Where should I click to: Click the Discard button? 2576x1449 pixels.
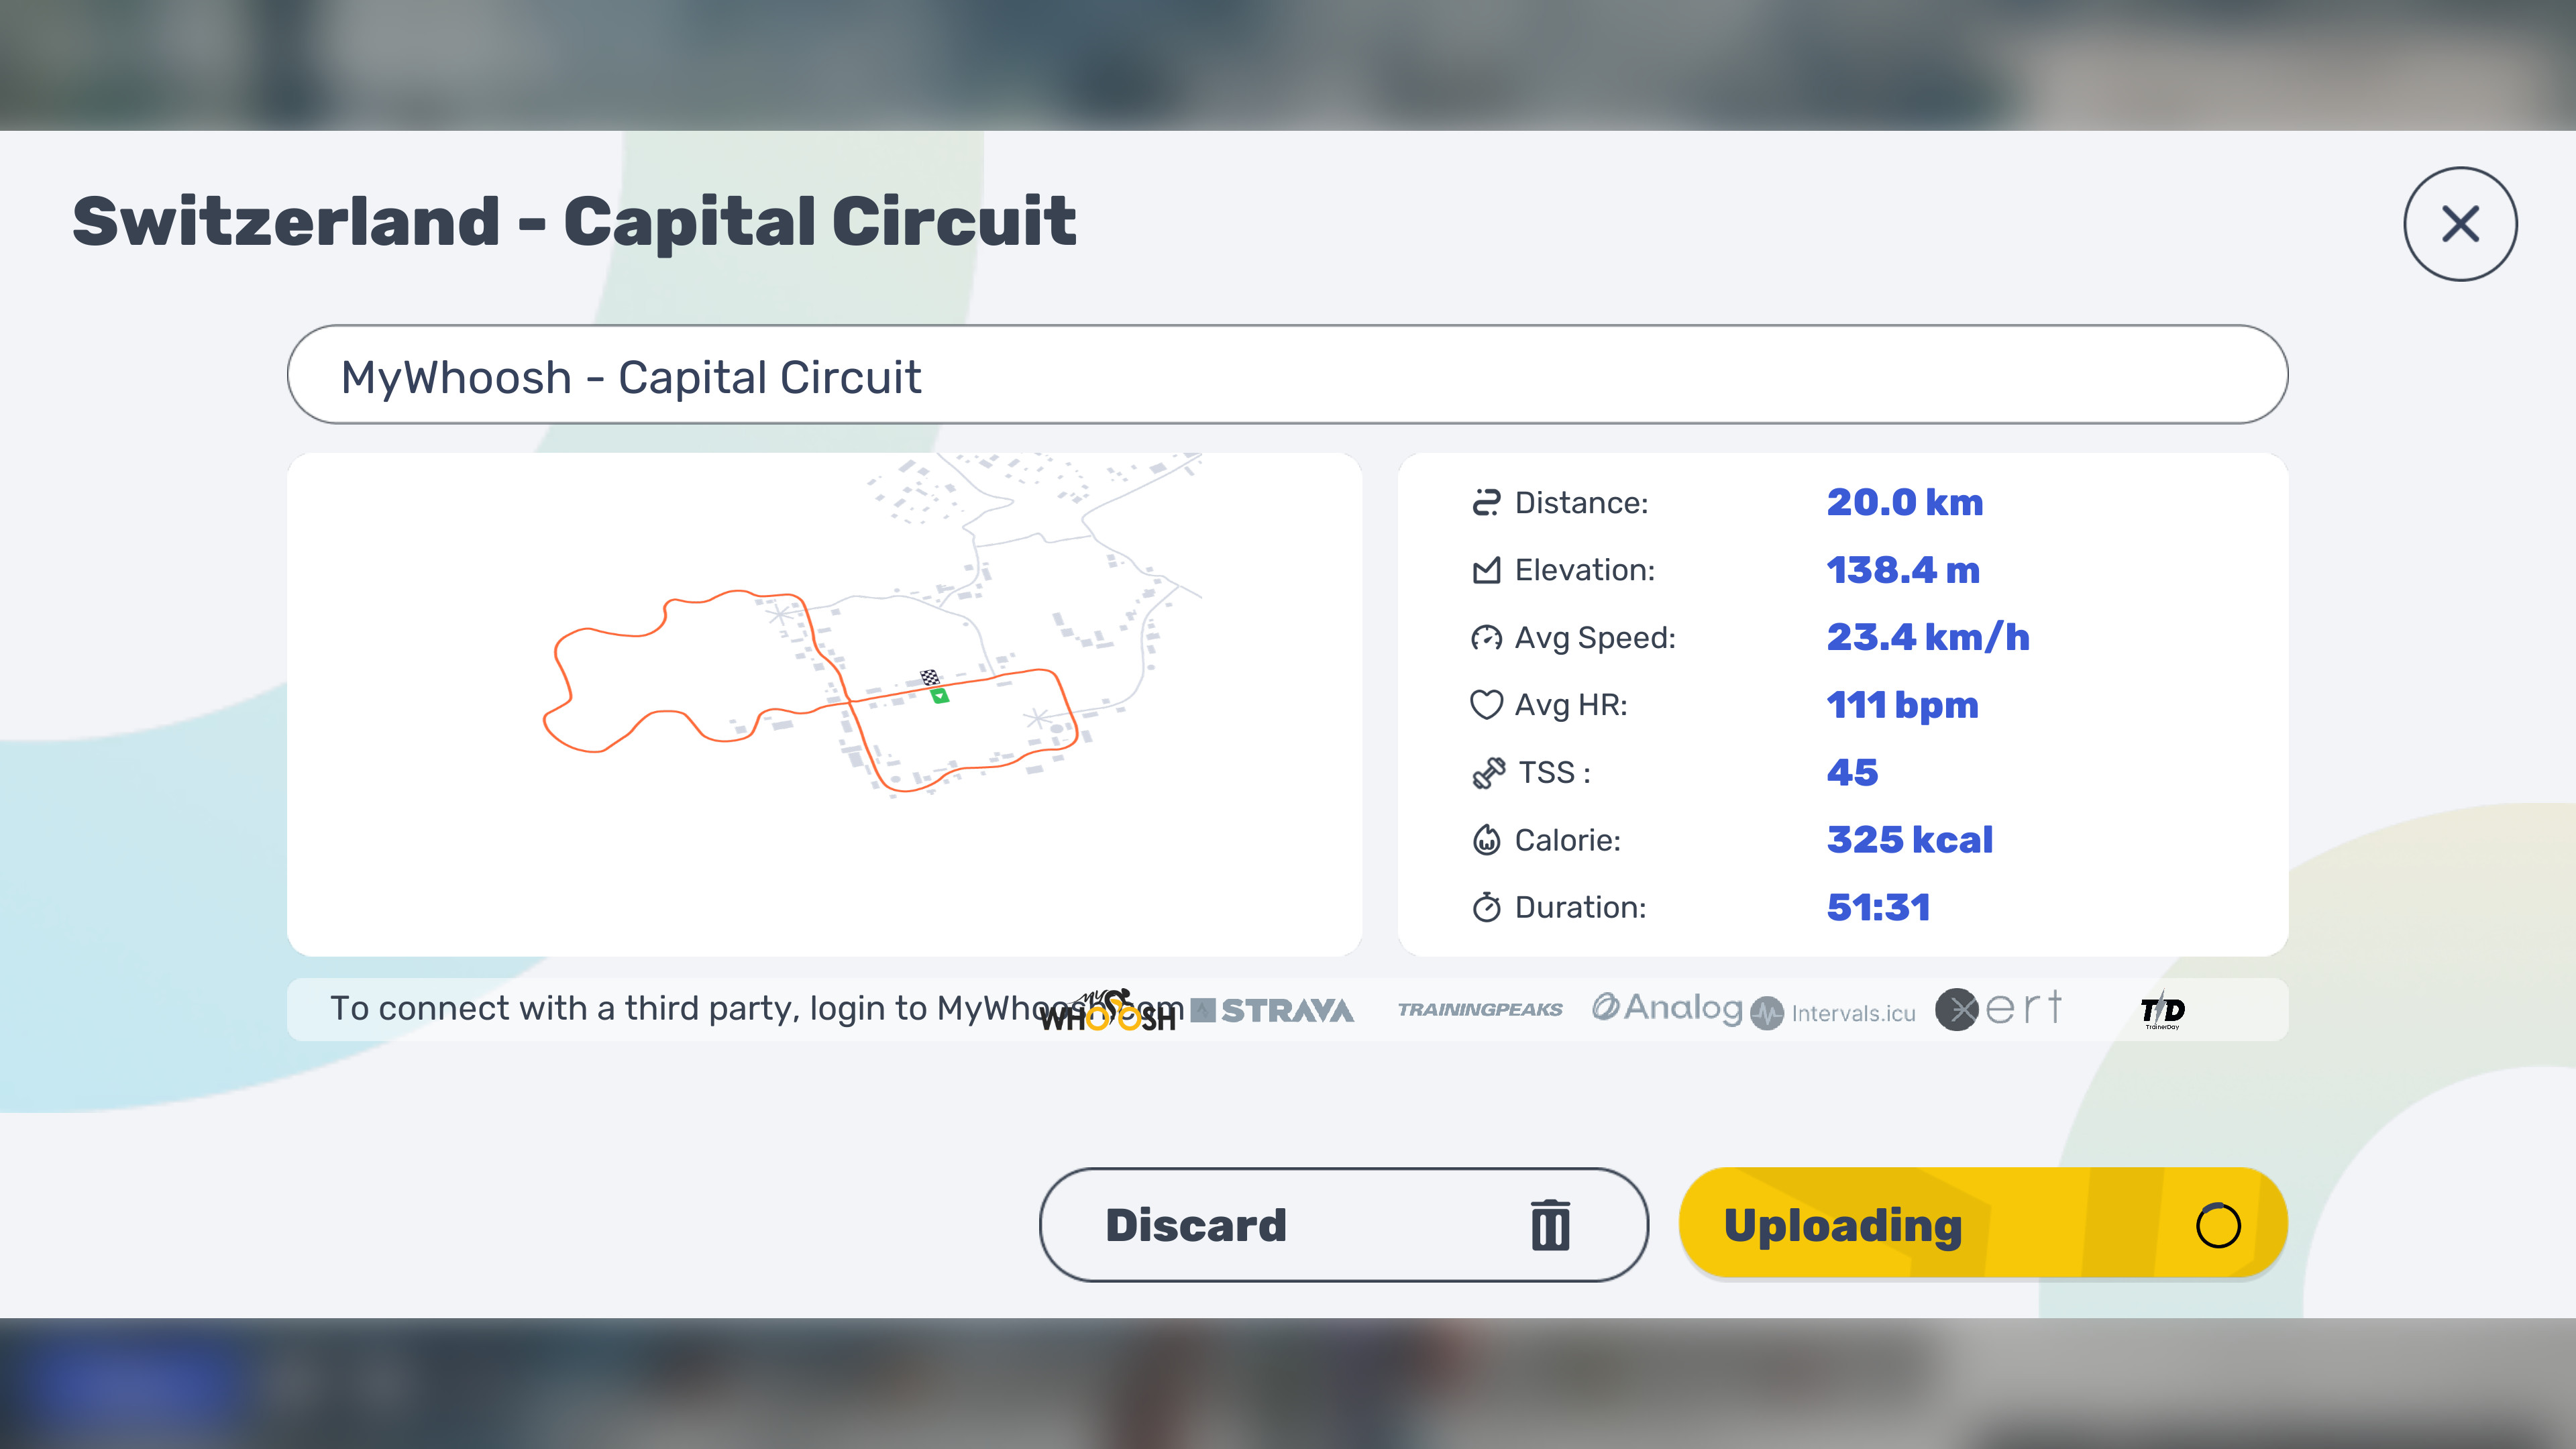point(1344,1225)
